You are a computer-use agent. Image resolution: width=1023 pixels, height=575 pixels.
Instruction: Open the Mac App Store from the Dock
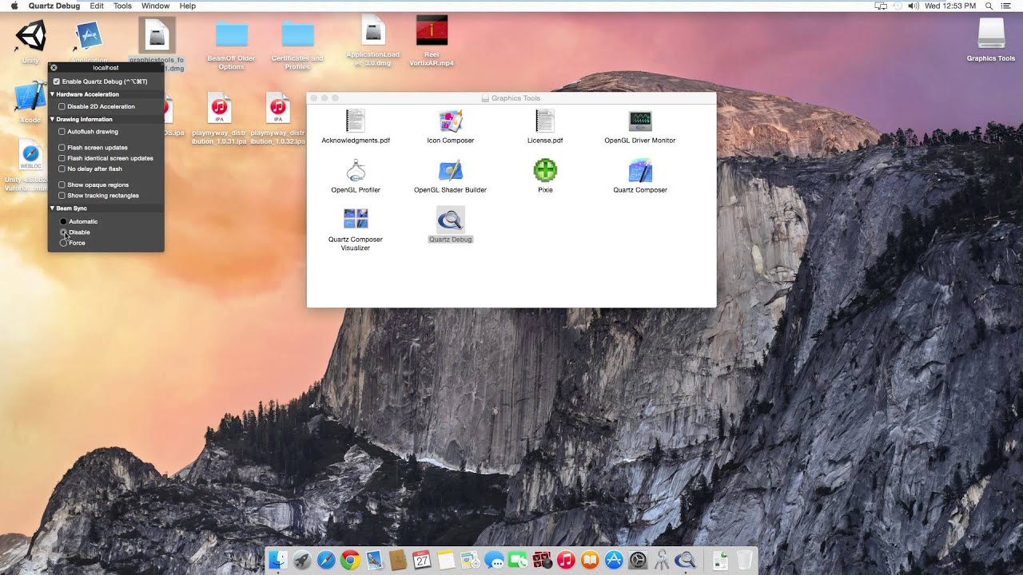click(614, 560)
